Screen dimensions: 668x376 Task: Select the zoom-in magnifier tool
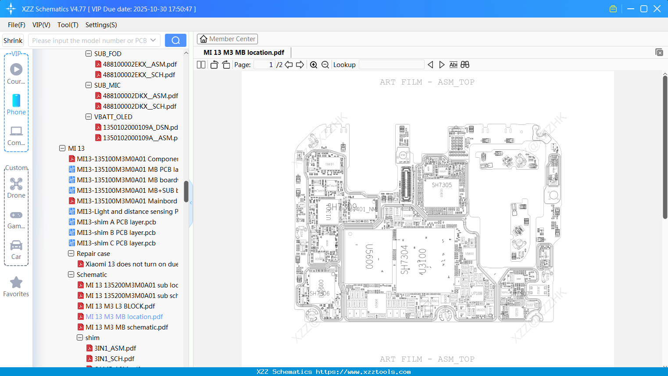(314, 64)
